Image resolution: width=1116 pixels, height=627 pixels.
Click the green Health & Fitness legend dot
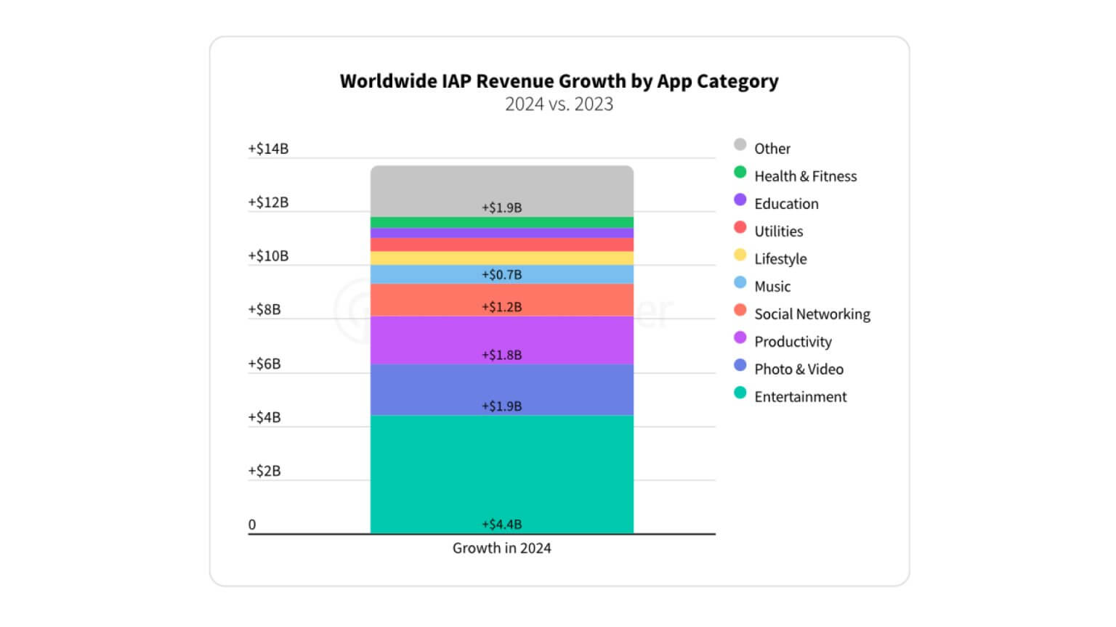(x=740, y=171)
